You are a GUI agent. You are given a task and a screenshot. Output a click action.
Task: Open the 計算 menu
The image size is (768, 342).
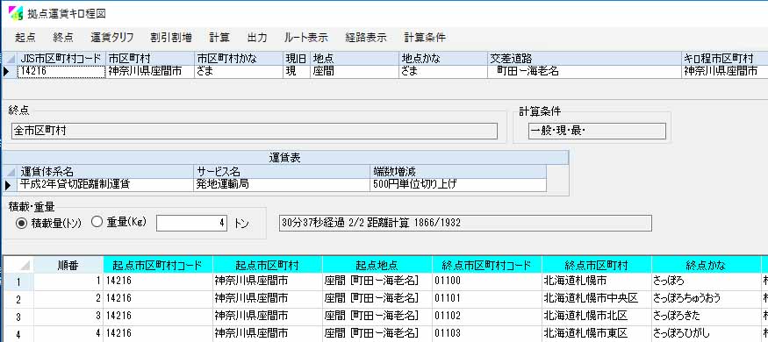(219, 38)
